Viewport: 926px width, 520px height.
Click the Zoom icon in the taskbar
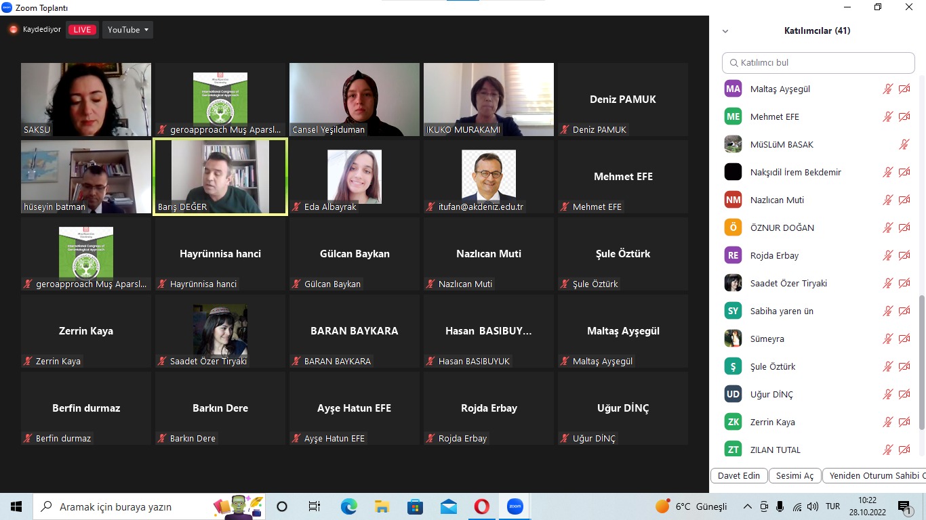515,506
